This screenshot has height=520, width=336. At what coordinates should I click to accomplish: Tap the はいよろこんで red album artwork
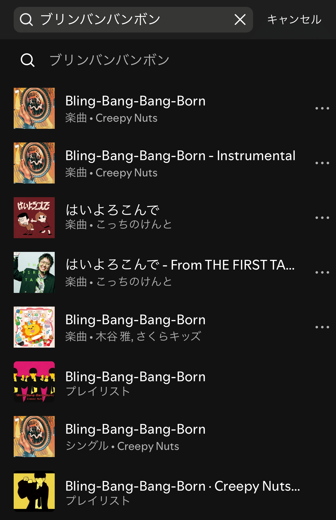[34, 218]
